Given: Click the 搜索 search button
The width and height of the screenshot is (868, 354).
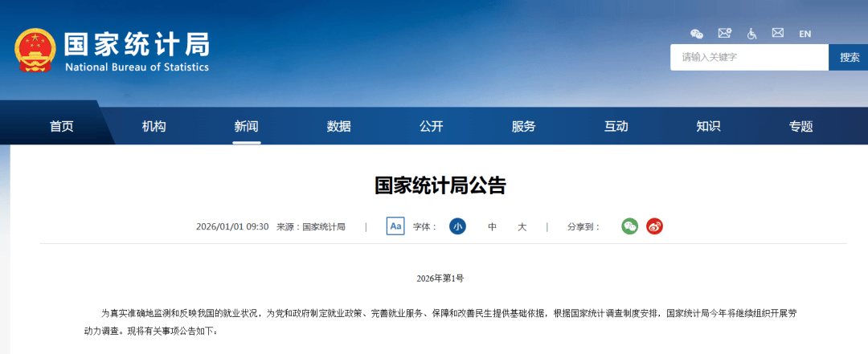Looking at the screenshot, I should pyautogui.click(x=849, y=57).
